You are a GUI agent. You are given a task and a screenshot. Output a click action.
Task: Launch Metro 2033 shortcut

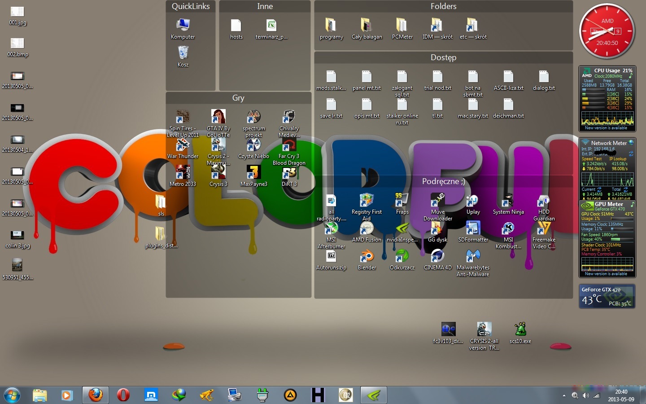pos(183,176)
